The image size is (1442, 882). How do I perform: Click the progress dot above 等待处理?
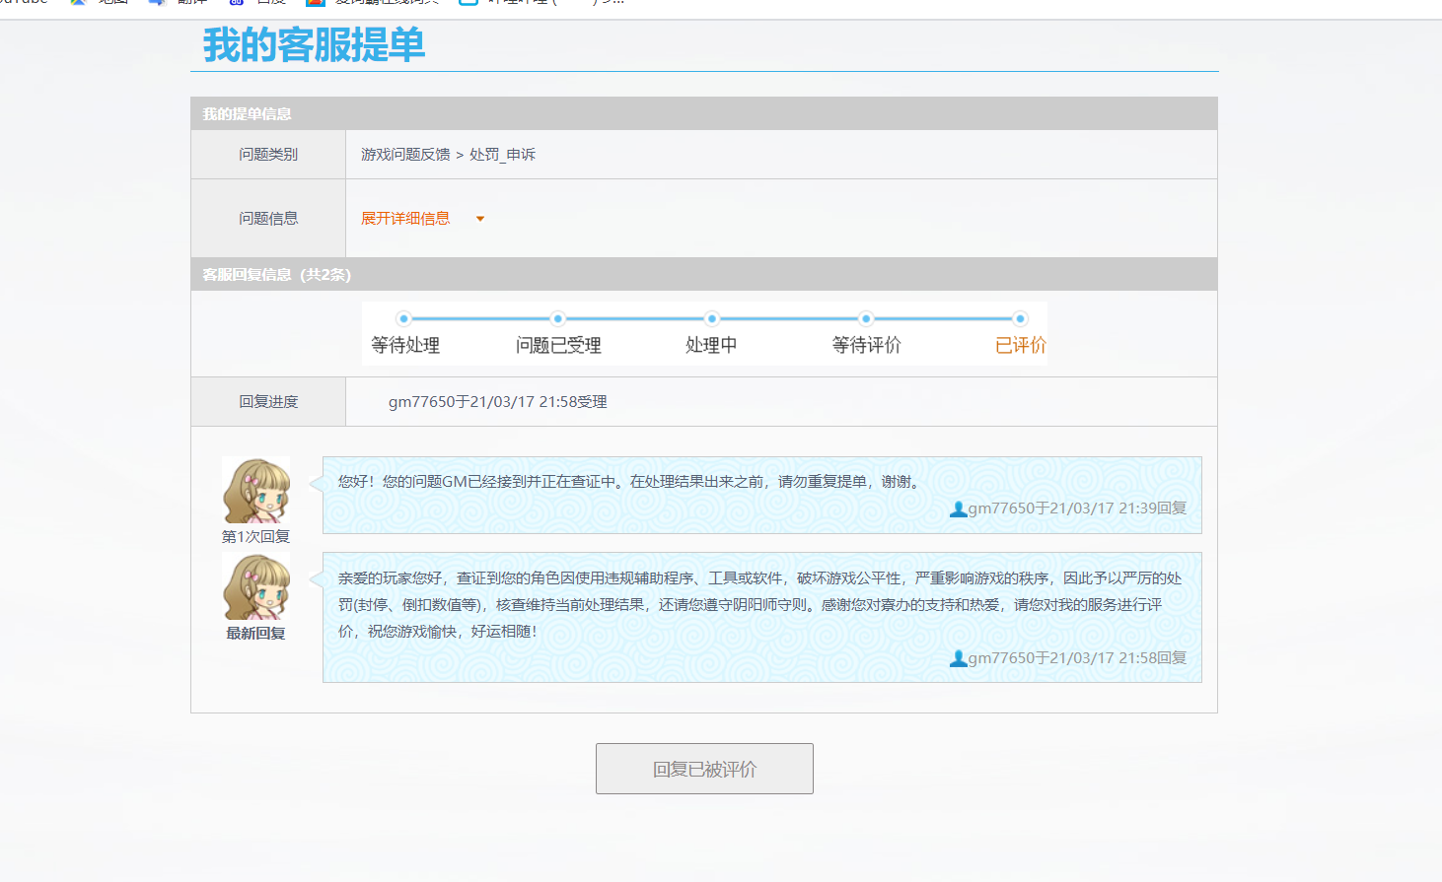(x=403, y=318)
